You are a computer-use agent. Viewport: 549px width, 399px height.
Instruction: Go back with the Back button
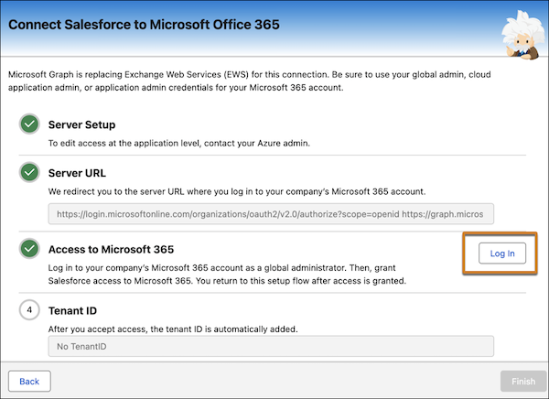tap(29, 381)
